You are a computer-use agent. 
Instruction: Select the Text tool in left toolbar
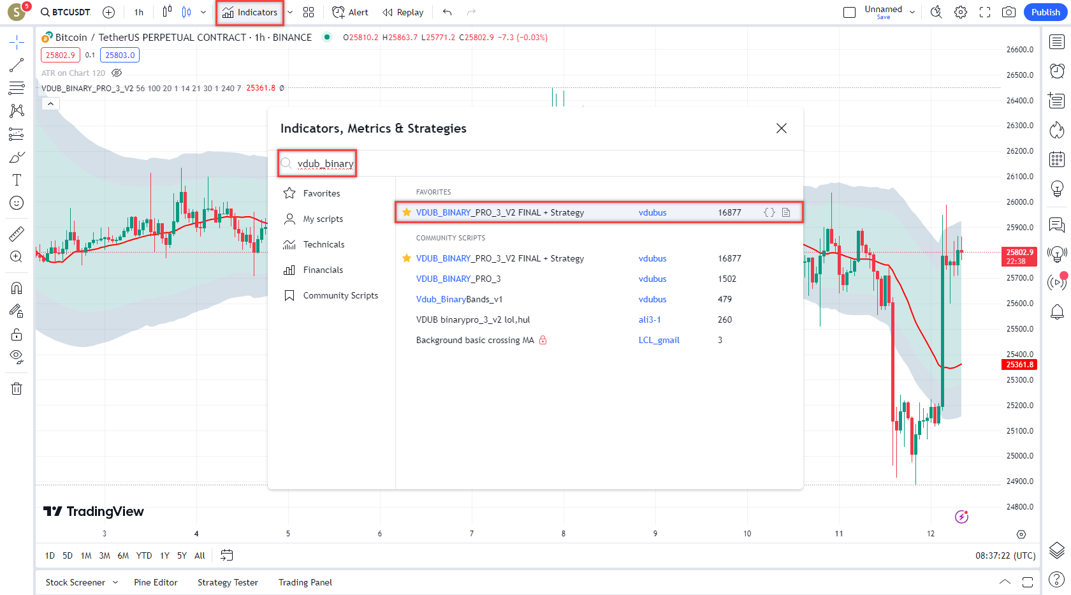coord(17,180)
